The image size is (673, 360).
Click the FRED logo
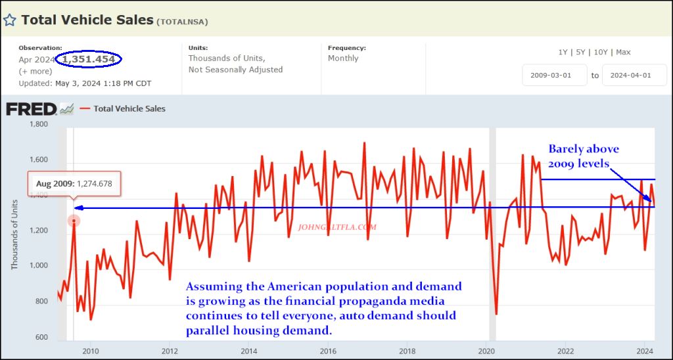point(31,109)
